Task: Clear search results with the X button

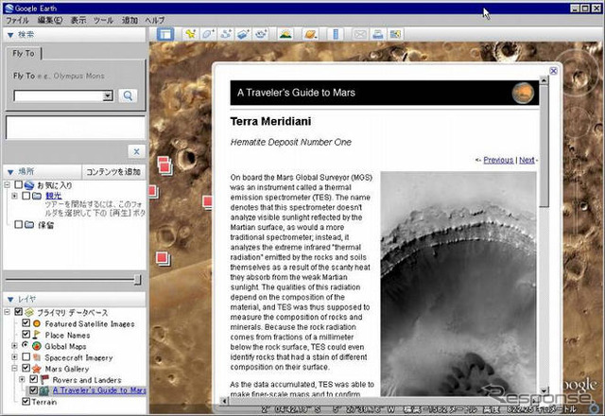Action: [136, 151]
